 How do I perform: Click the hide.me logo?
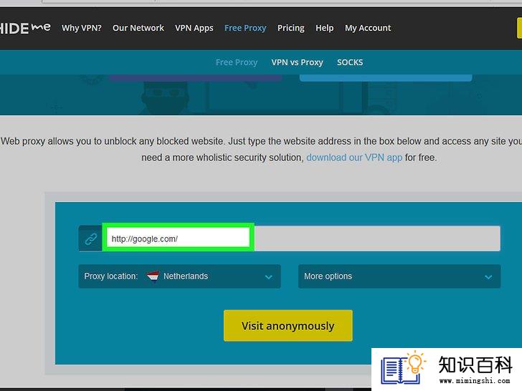pyautogui.click(x=25, y=28)
